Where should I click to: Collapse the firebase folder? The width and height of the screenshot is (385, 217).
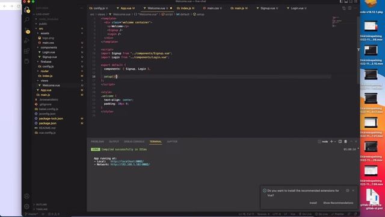[x=46, y=61]
